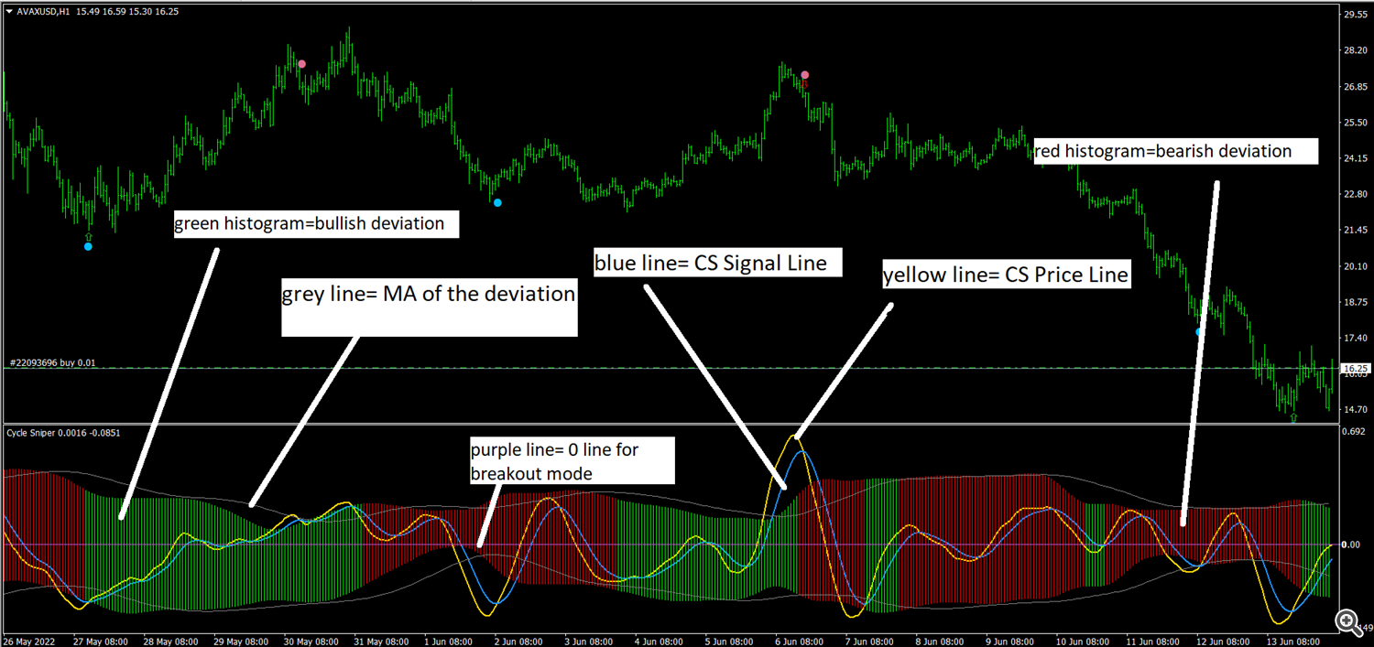Select the green histogram=bullish deviation label

point(314,223)
